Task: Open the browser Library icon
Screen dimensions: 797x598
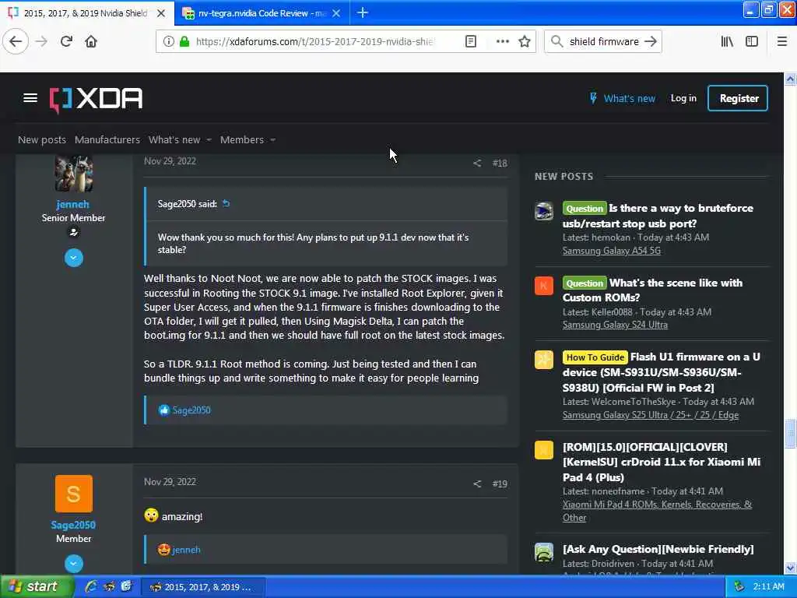Action: (727, 42)
